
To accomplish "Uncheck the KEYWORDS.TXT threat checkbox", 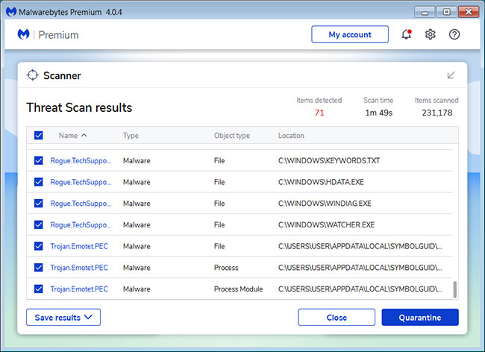I will (38, 160).
